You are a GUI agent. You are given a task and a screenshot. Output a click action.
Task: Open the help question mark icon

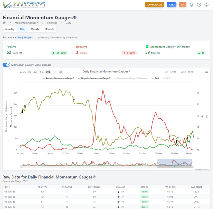click(x=199, y=5)
